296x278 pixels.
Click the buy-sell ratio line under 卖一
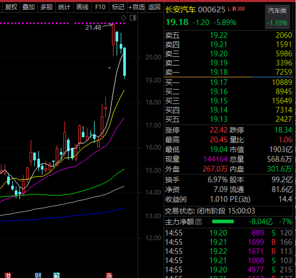(x=228, y=77)
